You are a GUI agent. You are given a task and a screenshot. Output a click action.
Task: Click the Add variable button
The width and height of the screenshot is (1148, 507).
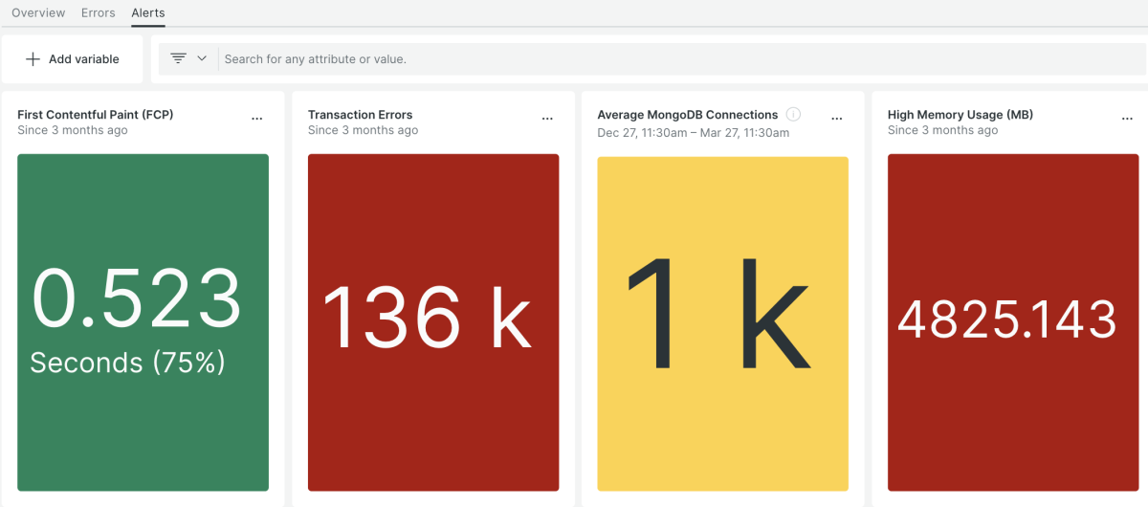[73, 59]
